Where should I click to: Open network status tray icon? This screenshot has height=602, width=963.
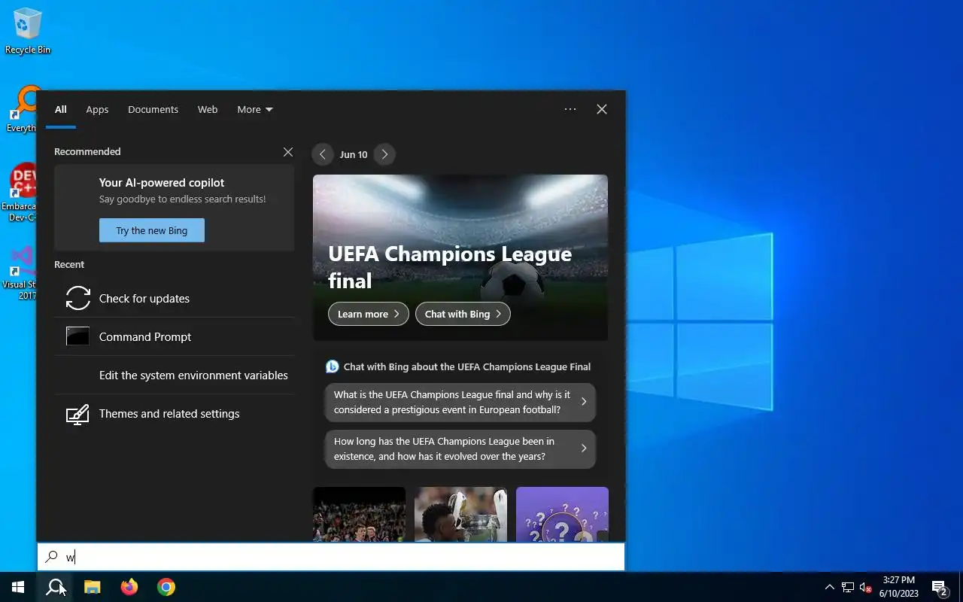click(848, 587)
